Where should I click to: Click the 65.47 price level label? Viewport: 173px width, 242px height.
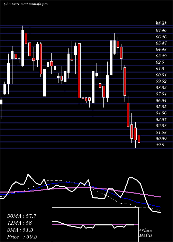(161, 43)
